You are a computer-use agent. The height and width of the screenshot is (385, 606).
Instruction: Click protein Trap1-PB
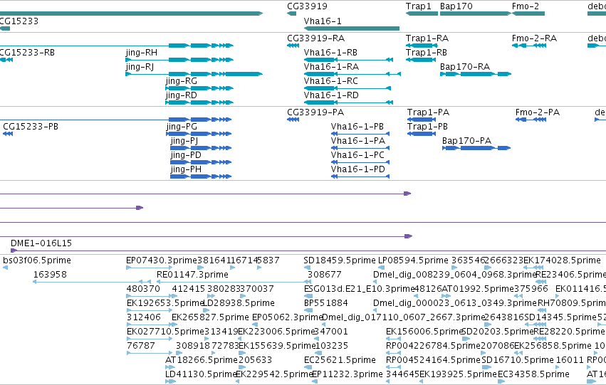pyautogui.click(x=422, y=134)
